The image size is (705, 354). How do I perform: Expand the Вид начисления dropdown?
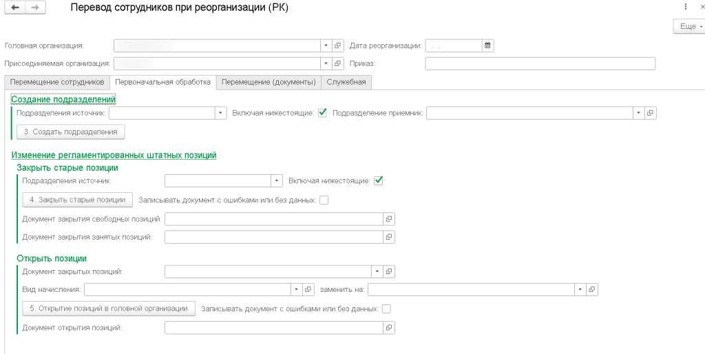pos(296,289)
